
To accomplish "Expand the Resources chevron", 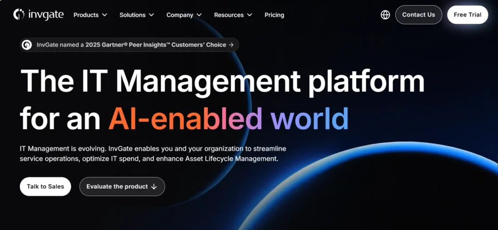I will click(x=249, y=15).
